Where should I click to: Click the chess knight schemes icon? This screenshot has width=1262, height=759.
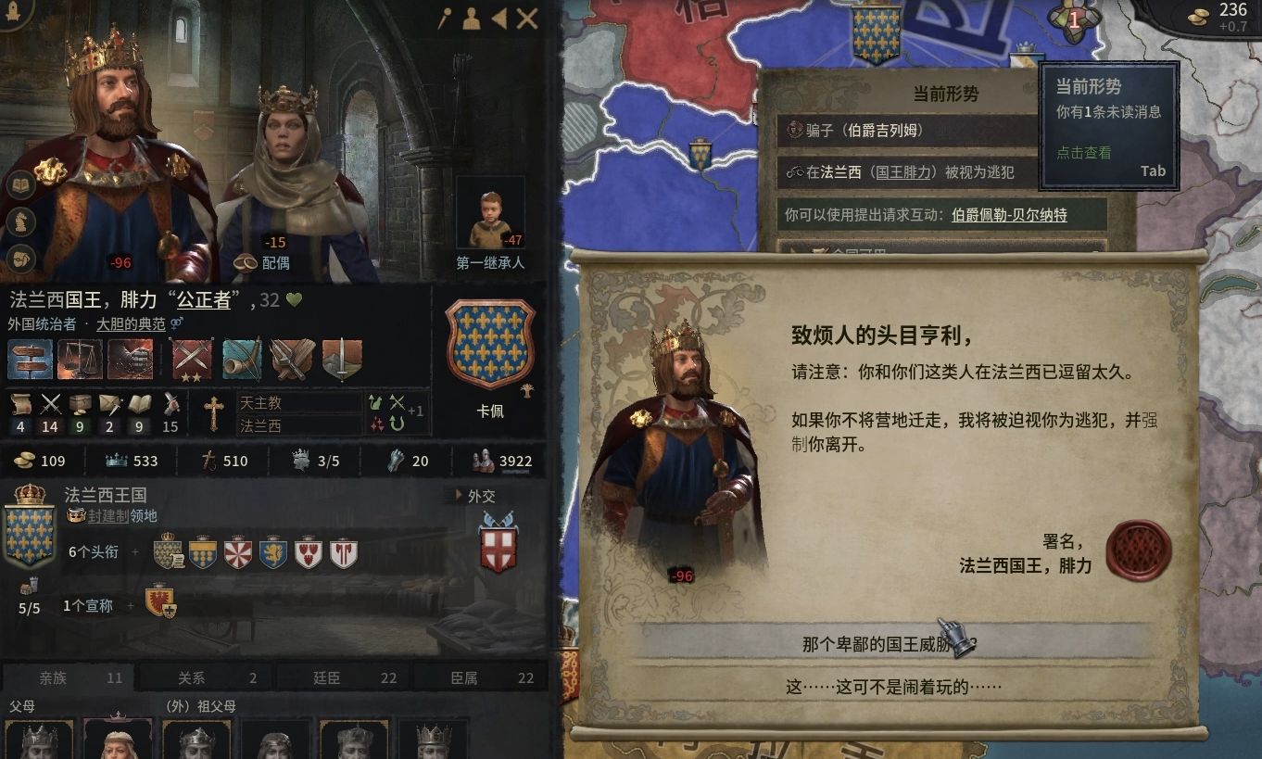pos(21,222)
